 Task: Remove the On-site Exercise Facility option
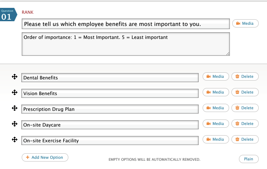[x=244, y=140]
